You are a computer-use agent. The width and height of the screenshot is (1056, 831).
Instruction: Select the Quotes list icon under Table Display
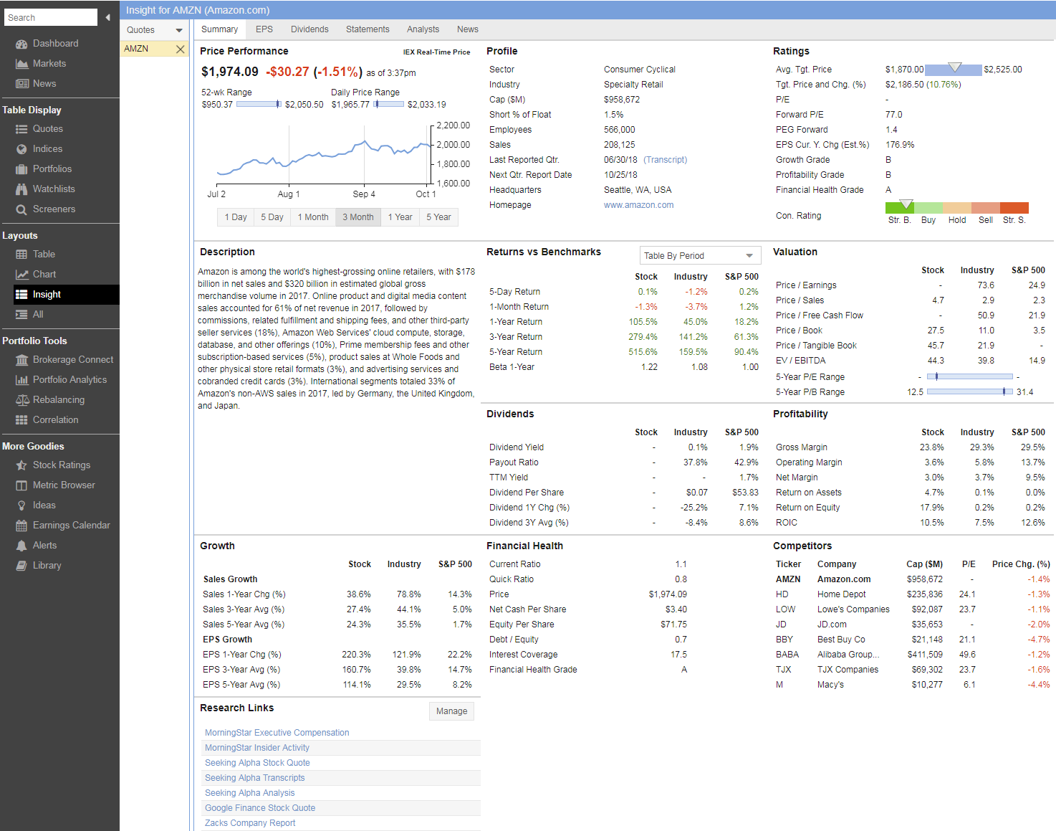pyautogui.click(x=21, y=129)
